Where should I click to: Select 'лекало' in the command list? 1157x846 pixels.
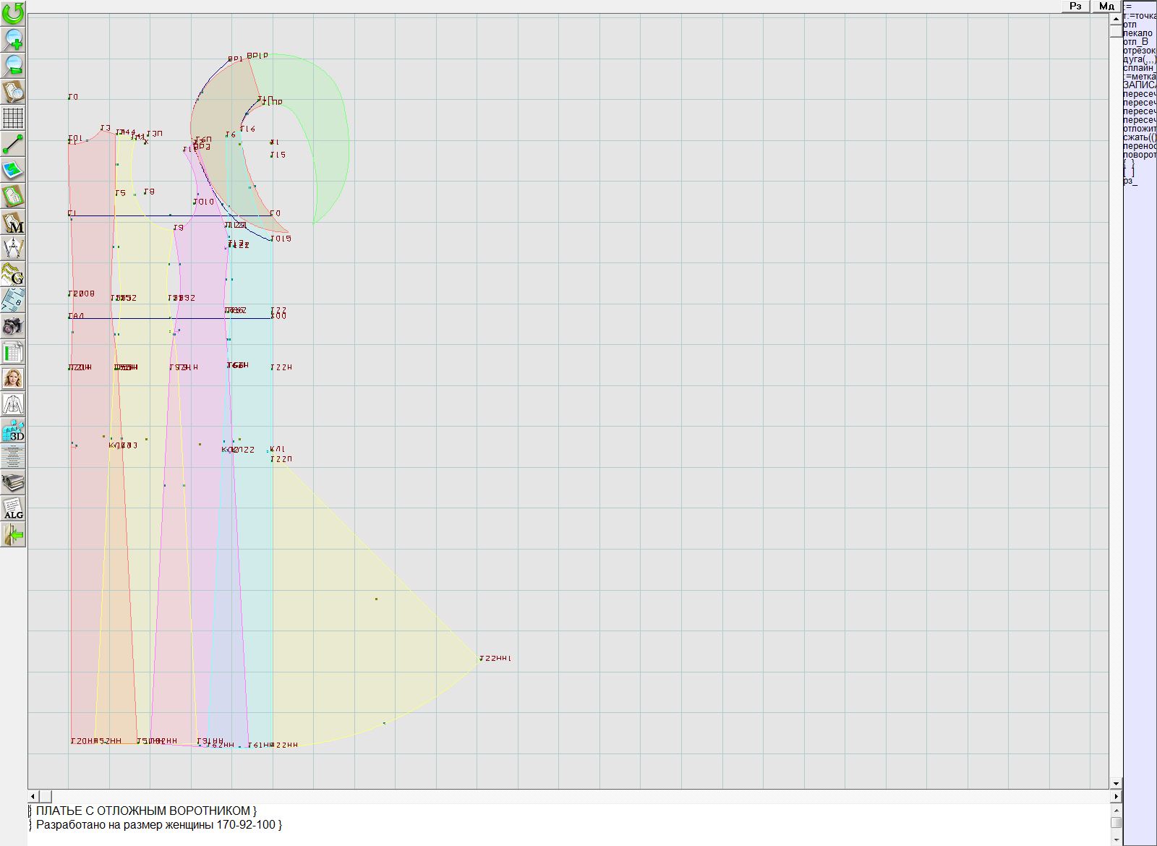(x=1138, y=33)
